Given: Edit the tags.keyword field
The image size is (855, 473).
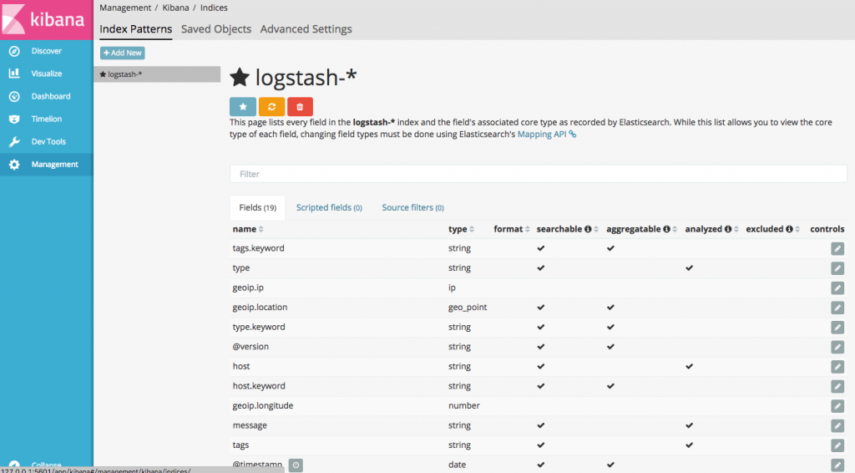Looking at the screenshot, I should click(837, 249).
